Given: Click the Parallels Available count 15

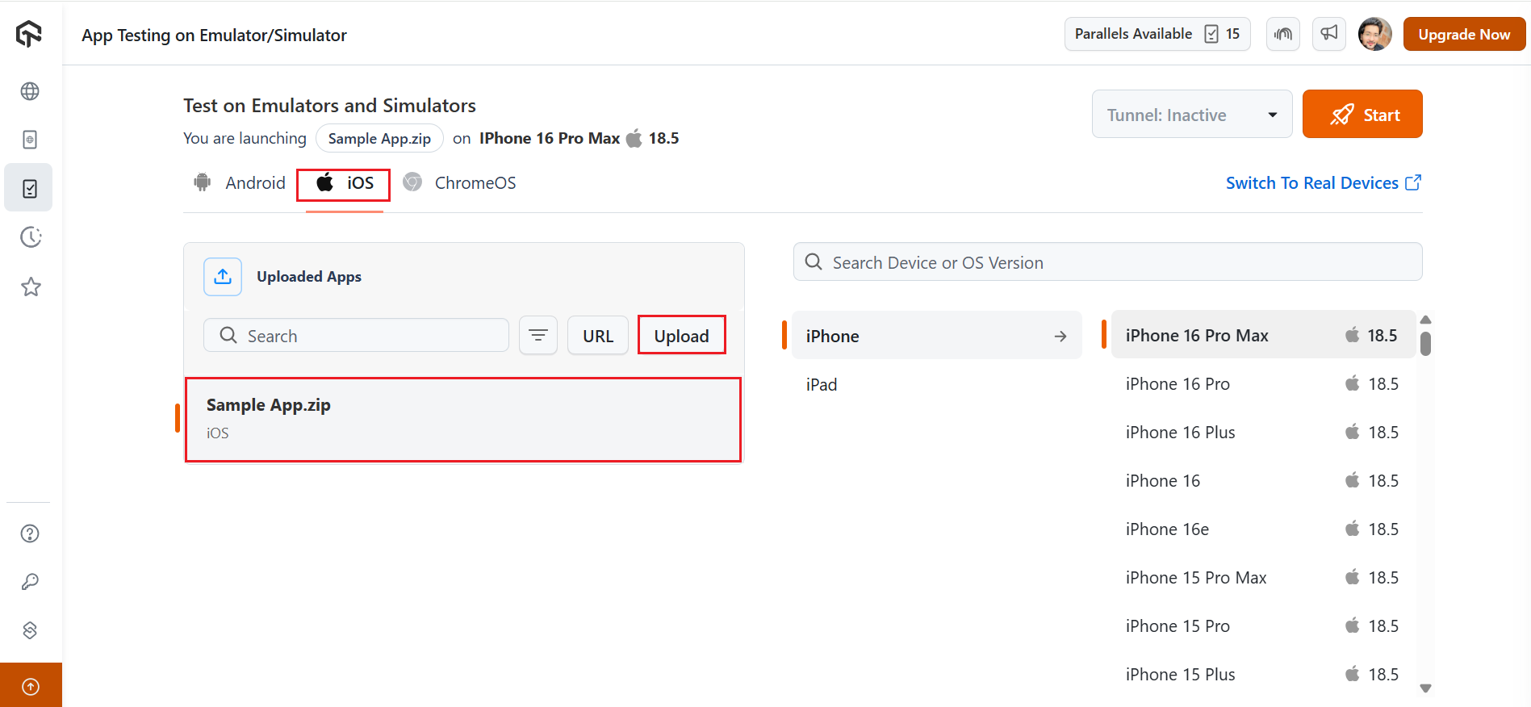Looking at the screenshot, I should (x=1232, y=34).
